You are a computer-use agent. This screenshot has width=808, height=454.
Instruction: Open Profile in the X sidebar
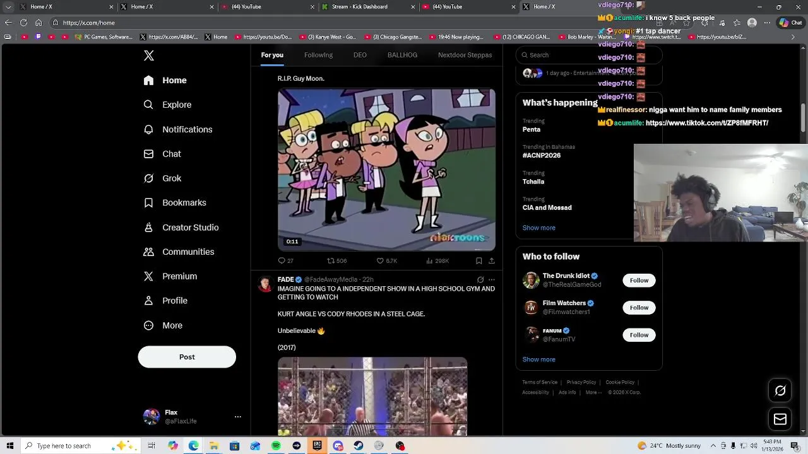pos(165,301)
